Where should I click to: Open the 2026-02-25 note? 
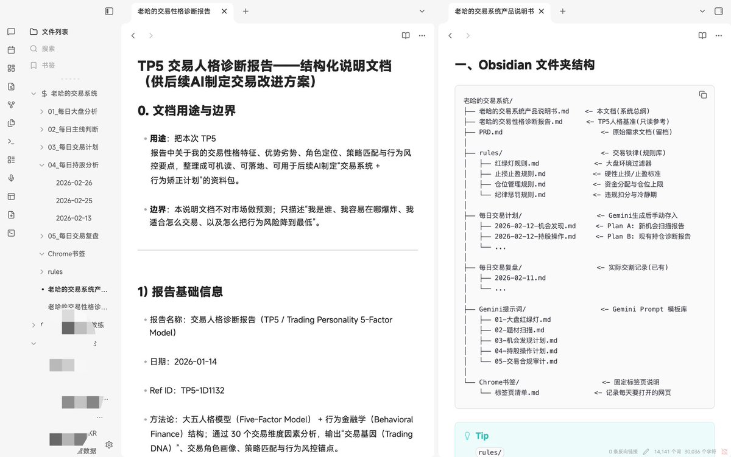point(74,200)
